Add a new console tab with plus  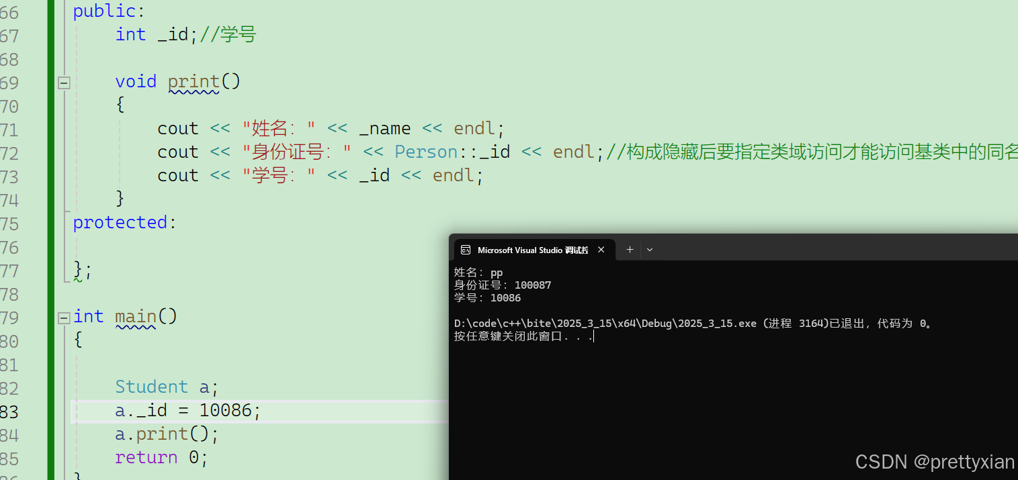(x=630, y=250)
